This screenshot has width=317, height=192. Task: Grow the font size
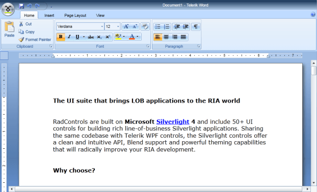click(126, 26)
